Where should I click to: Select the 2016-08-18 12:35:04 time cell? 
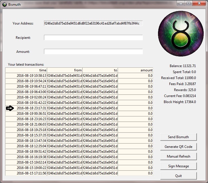(x=26, y=146)
